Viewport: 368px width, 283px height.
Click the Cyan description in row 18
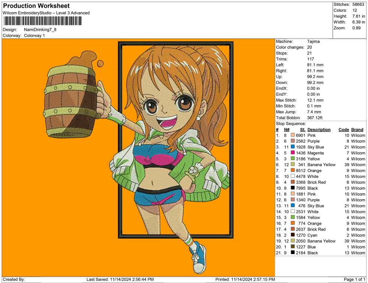[x=312, y=235]
